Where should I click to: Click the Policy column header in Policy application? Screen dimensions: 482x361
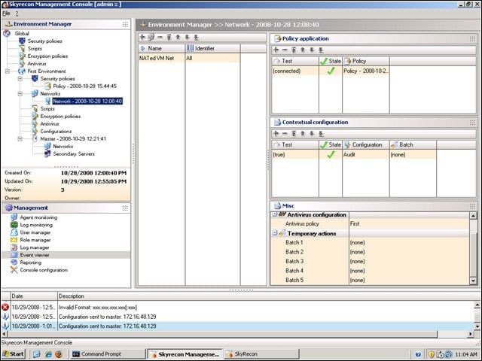[366, 61]
